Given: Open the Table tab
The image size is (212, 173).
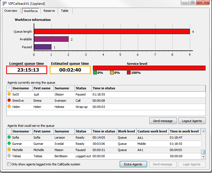Looking at the screenshot, I should click(x=65, y=11).
